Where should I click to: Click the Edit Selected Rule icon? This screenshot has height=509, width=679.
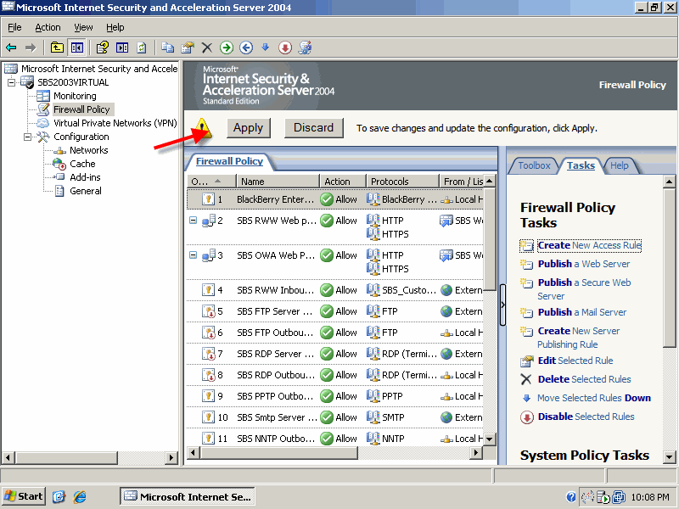coord(527,361)
